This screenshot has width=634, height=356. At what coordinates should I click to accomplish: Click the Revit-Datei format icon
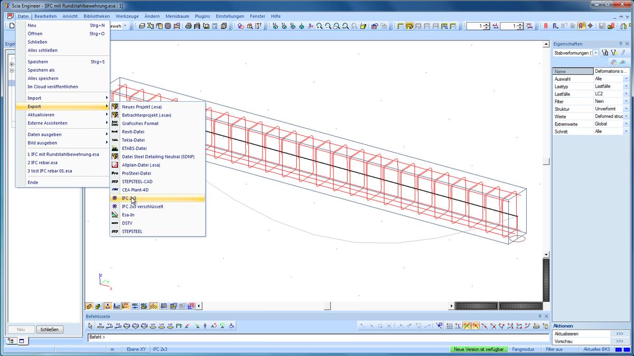point(115,132)
